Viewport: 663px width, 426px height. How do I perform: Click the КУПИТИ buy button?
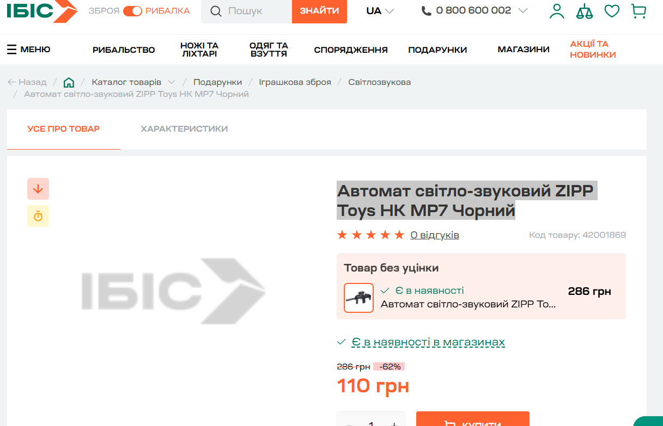coord(473,419)
